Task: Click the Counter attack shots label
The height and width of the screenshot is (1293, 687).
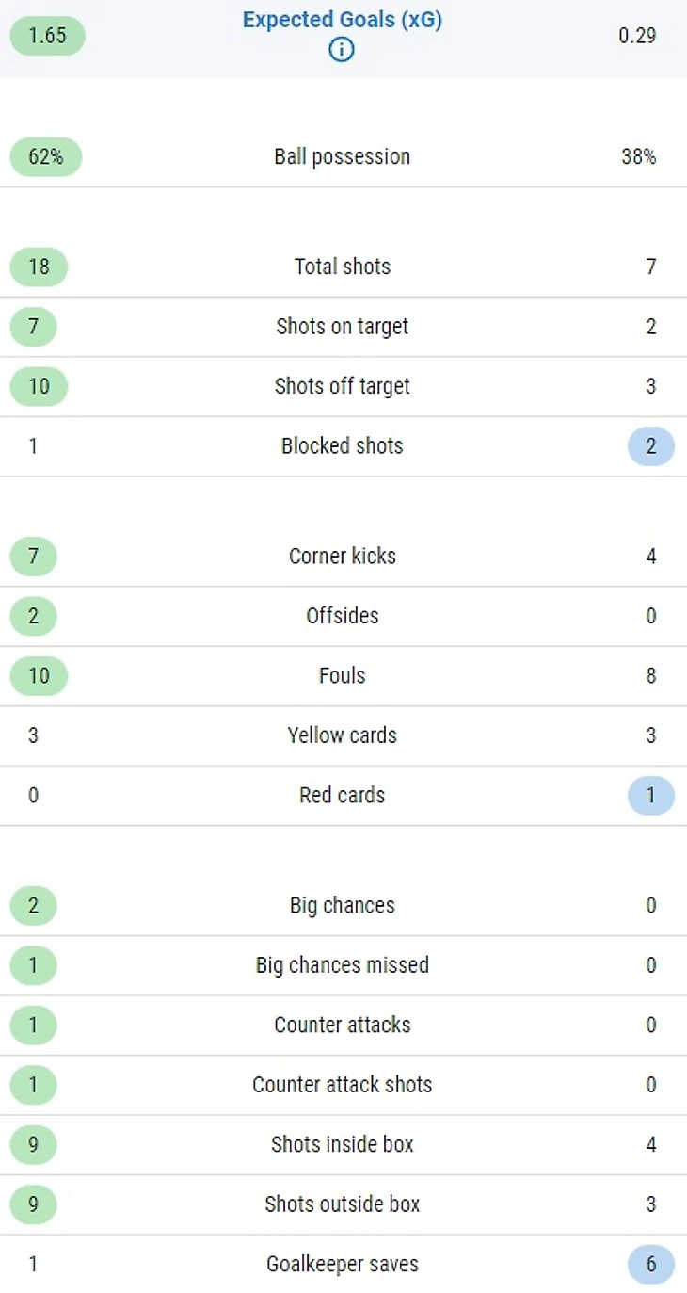Action: (x=342, y=1085)
